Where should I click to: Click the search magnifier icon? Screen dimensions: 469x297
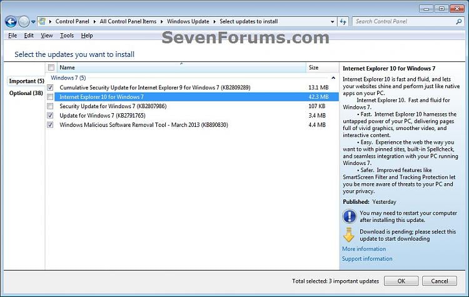click(x=459, y=21)
